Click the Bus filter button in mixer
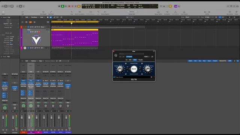 coord(204,61)
